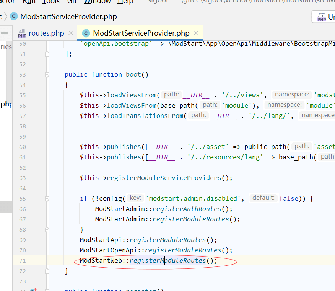Click the routes.php file icon in tab
The width and height of the screenshot is (335, 291).
22,33
